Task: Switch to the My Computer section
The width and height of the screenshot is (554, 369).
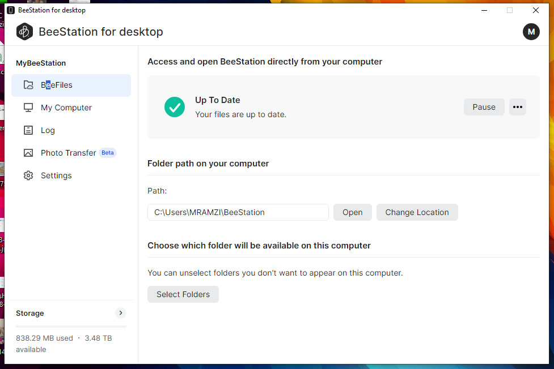Action: tap(66, 108)
